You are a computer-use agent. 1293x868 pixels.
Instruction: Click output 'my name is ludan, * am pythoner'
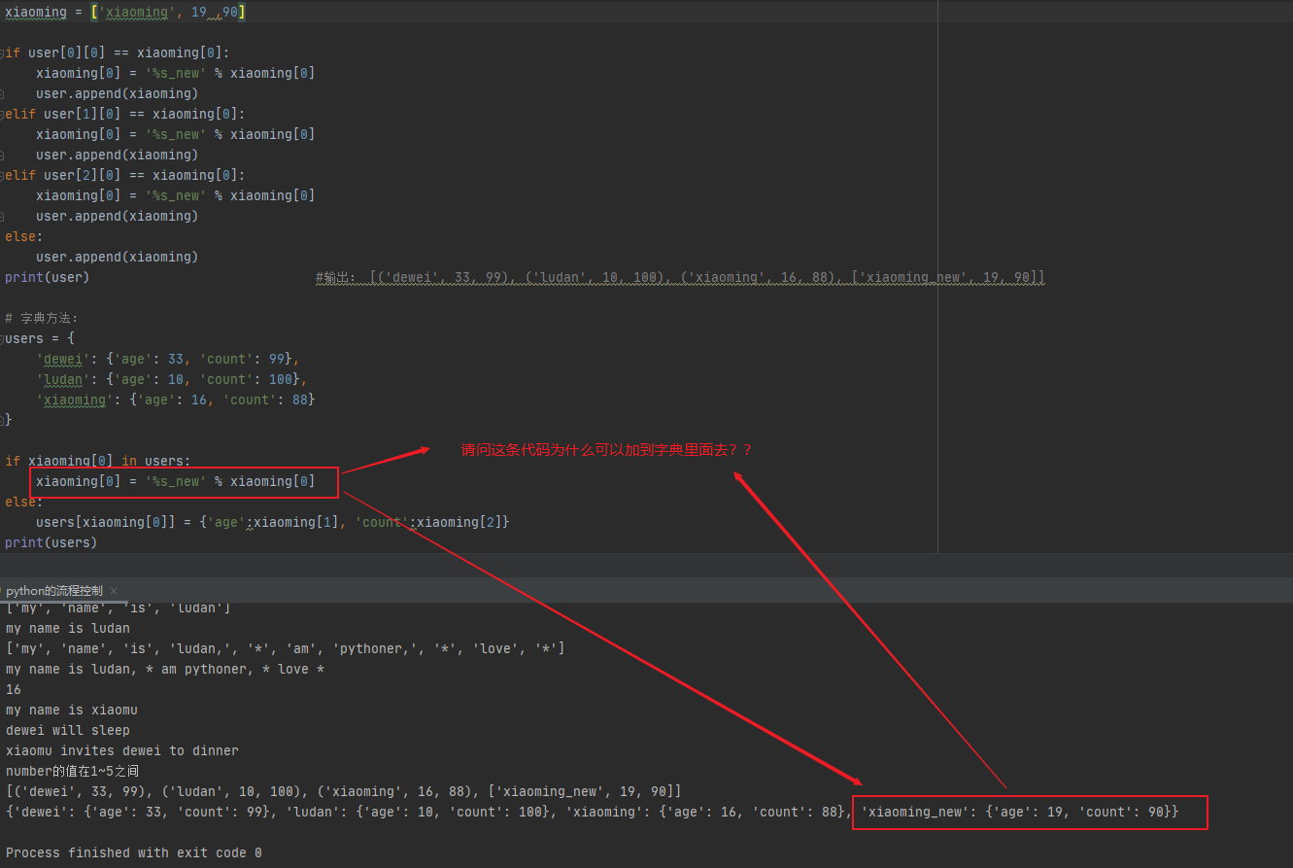click(165, 669)
